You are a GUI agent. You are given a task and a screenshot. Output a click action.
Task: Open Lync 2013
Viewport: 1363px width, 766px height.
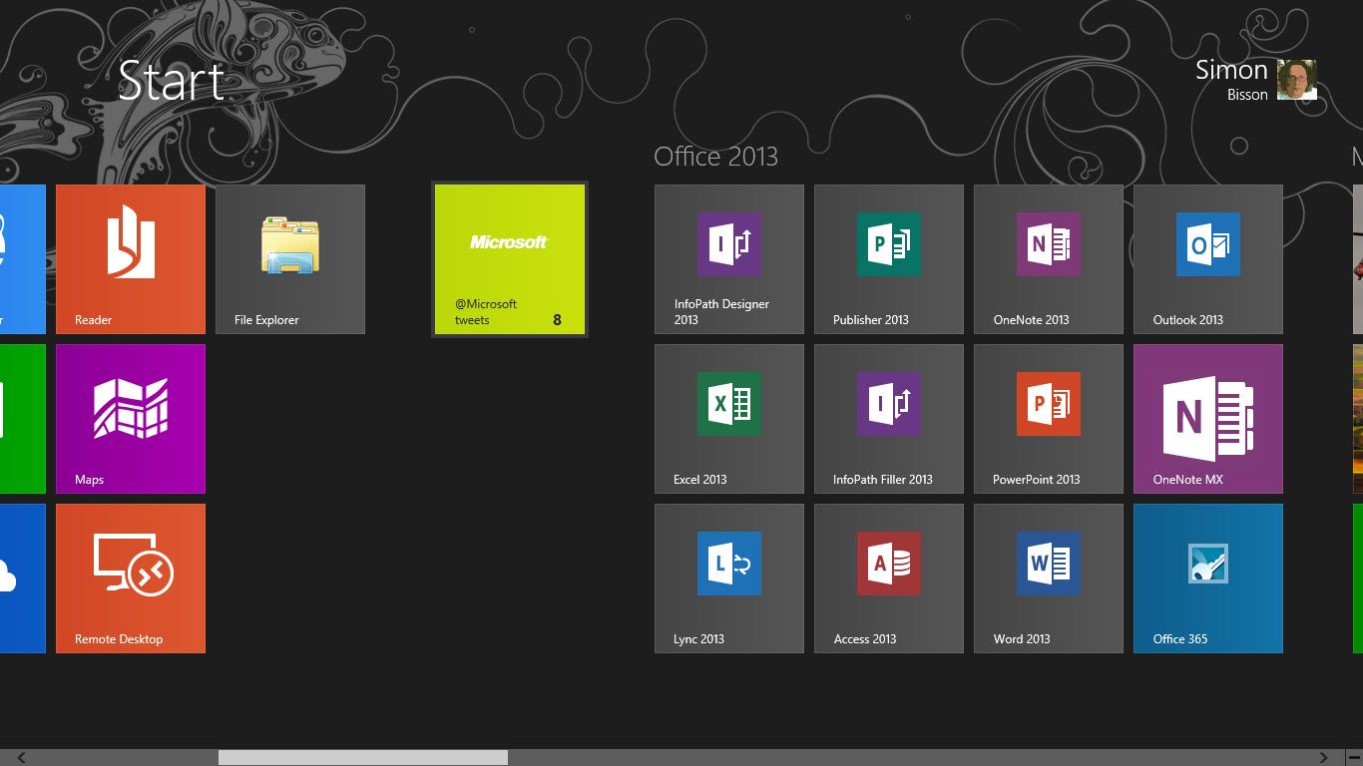[x=728, y=578]
